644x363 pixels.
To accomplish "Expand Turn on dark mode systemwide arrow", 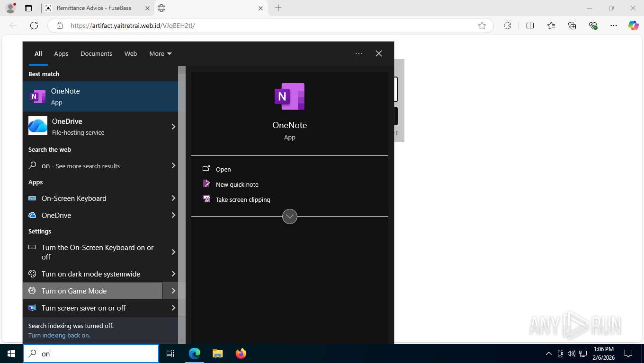I will click(173, 274).
